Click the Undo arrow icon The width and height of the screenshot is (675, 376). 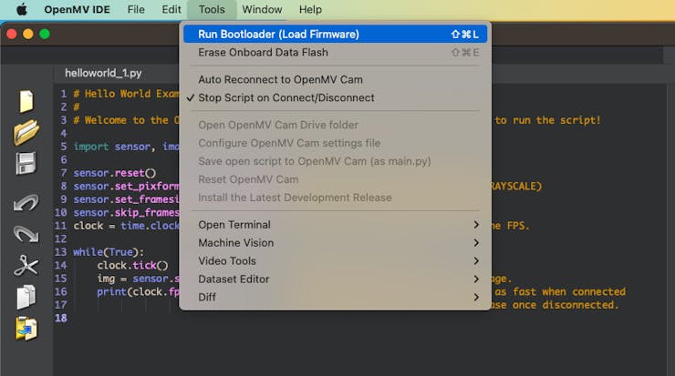click(x=26, y=202)
